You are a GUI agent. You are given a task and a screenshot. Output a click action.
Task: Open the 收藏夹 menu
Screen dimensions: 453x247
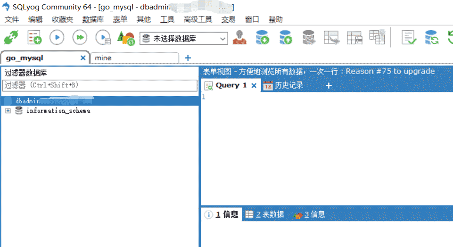tap(62, 19)
